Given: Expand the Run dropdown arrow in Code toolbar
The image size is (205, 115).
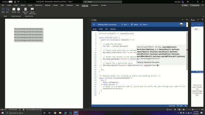Looking at the screenshot, I should (x=128, y=25).
